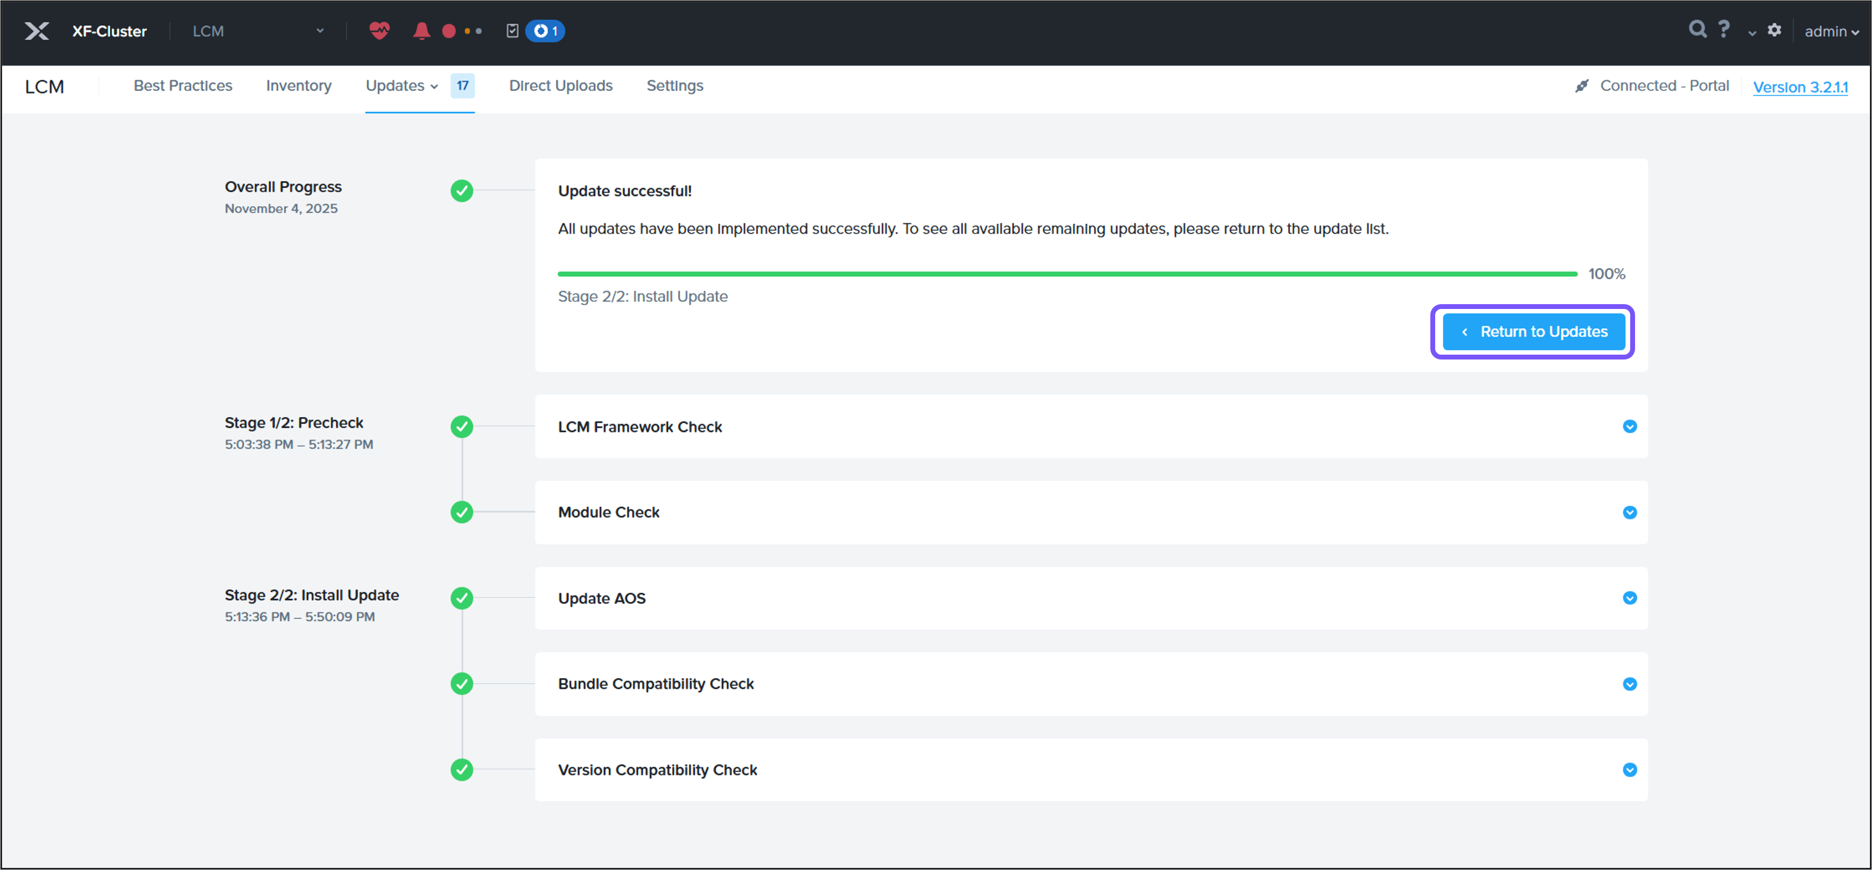Switch to the Inventory tab

[299, 86]
